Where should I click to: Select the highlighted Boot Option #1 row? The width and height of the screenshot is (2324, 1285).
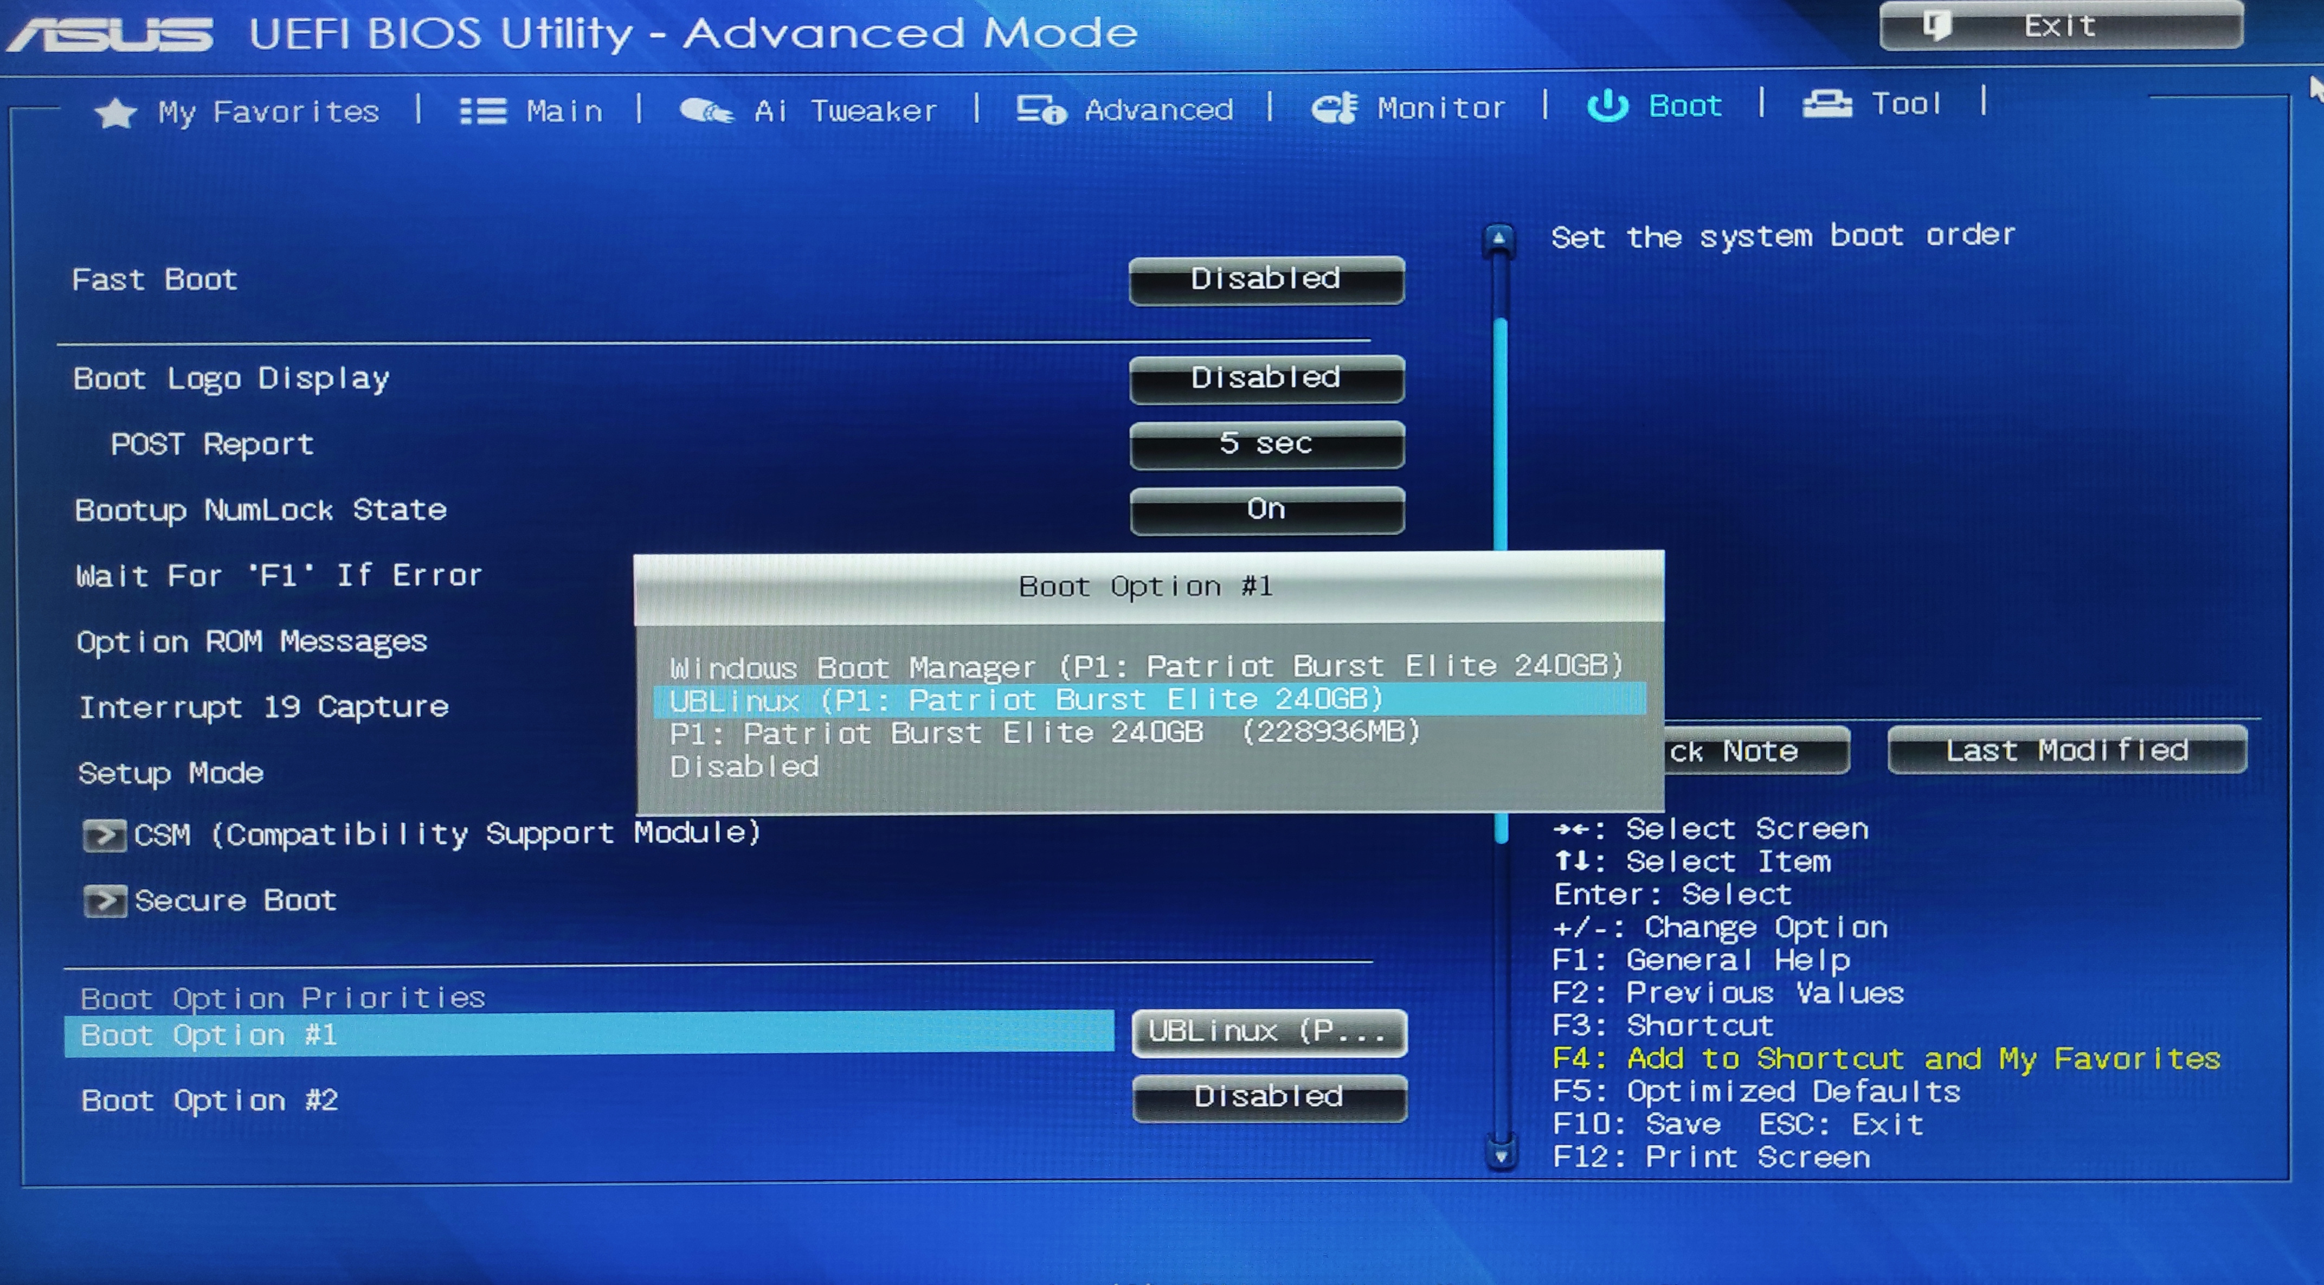[589, 1034]
